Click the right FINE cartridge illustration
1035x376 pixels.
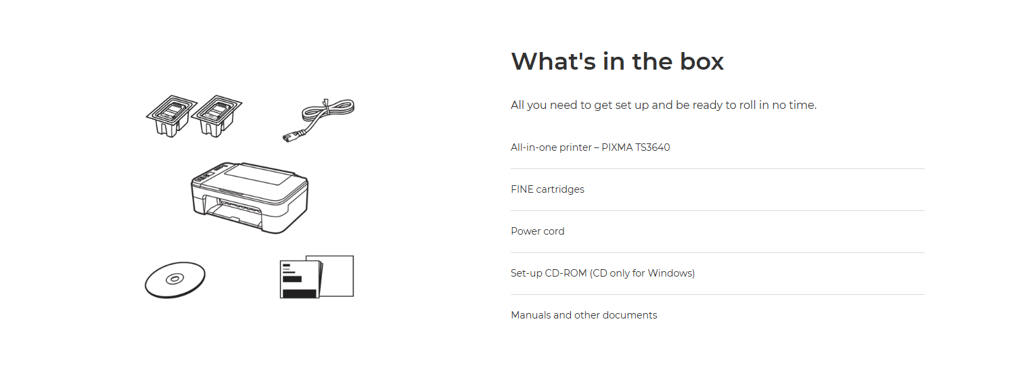click(x=216, y=115)
